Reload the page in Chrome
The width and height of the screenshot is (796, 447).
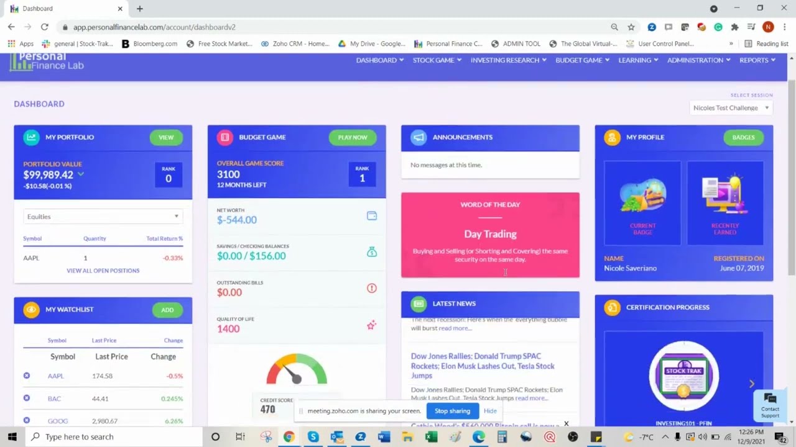pyautogui.click(x=44, y=27)
